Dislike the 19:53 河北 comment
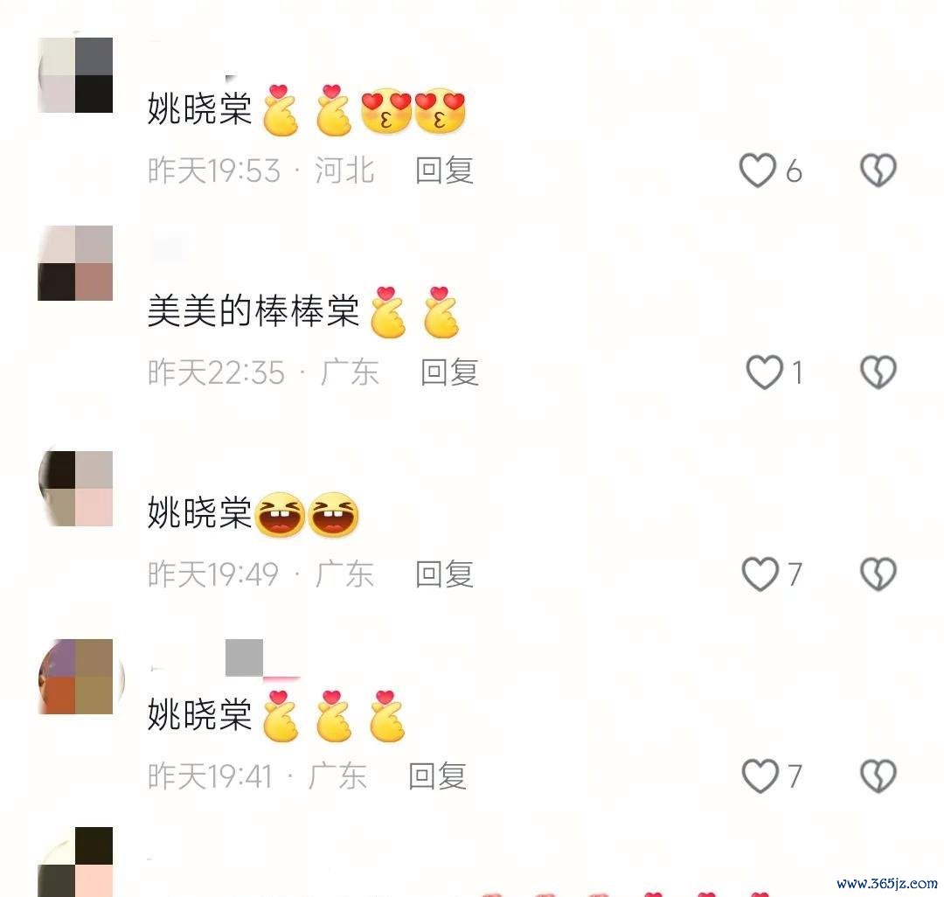Screen dimensions: 944x897 [x=878, y=170]
